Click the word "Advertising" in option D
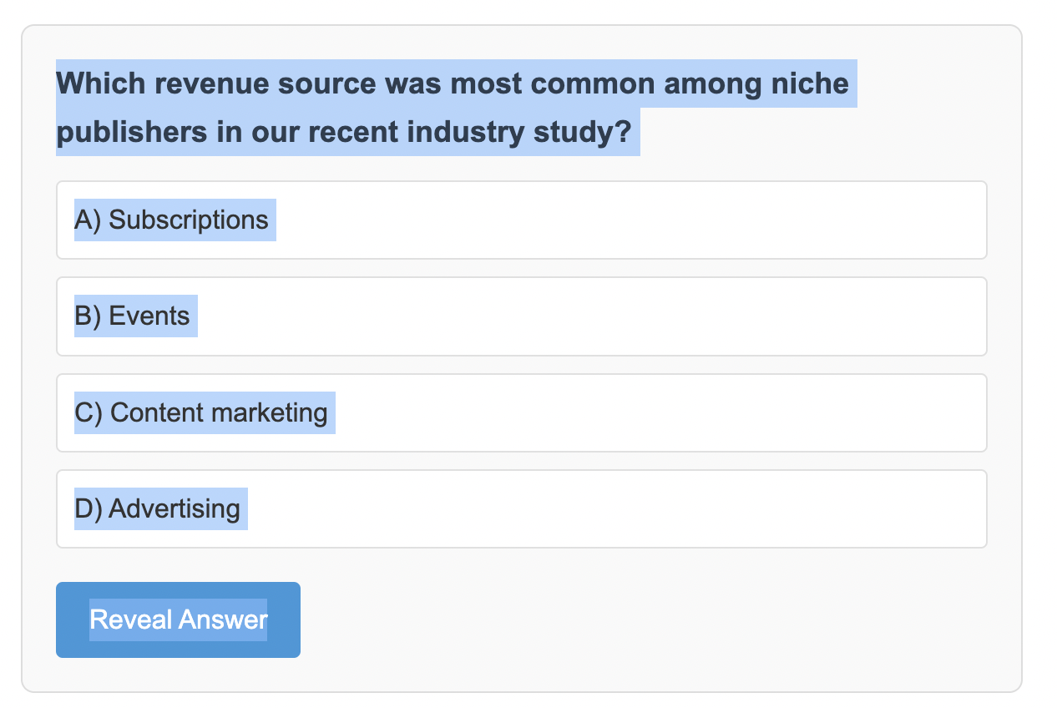Viewport: 1057px width, 708px height. click(174, 509)
